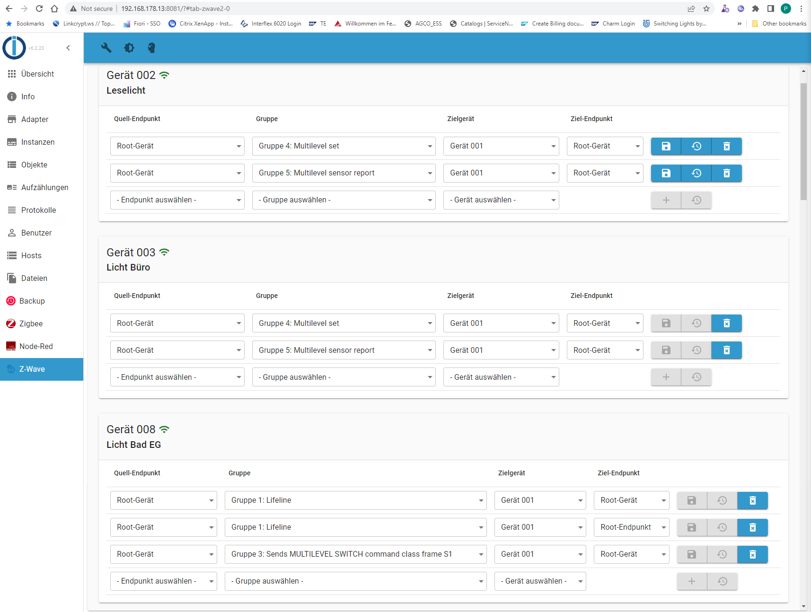Image resolution: width=811 pixels, height=612 pixels.
Task: Click the expert mode head icon
Action: pos(151,48)
